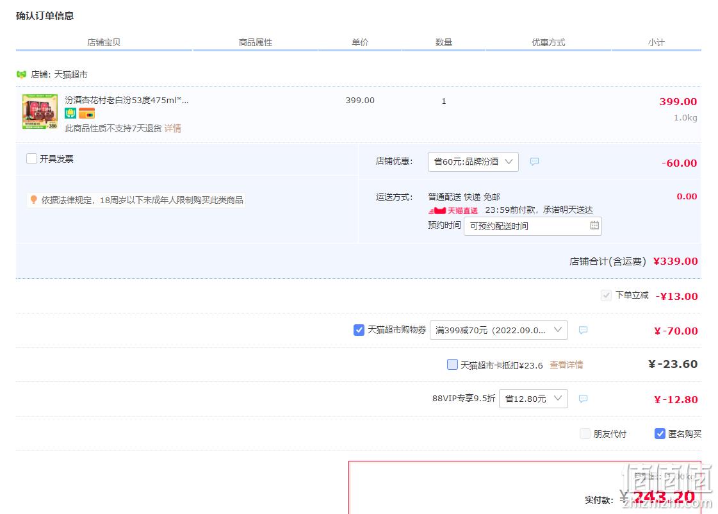Click the 可预约配送时间 input field
The height and width of the screenshot is (514, 718).
click(x=532, y=226)
